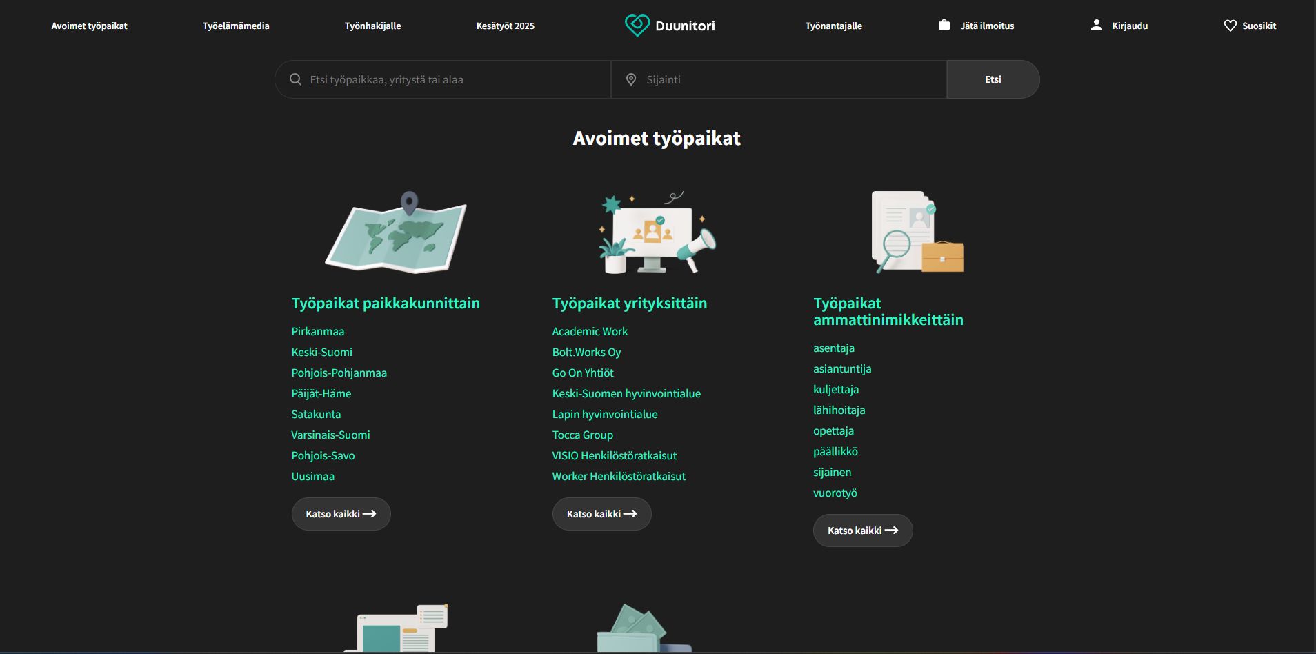Click the location pin icon in Sijainti field
Image resolution: width=1316 pixels, height=654 pixels.
coord(630,79)
